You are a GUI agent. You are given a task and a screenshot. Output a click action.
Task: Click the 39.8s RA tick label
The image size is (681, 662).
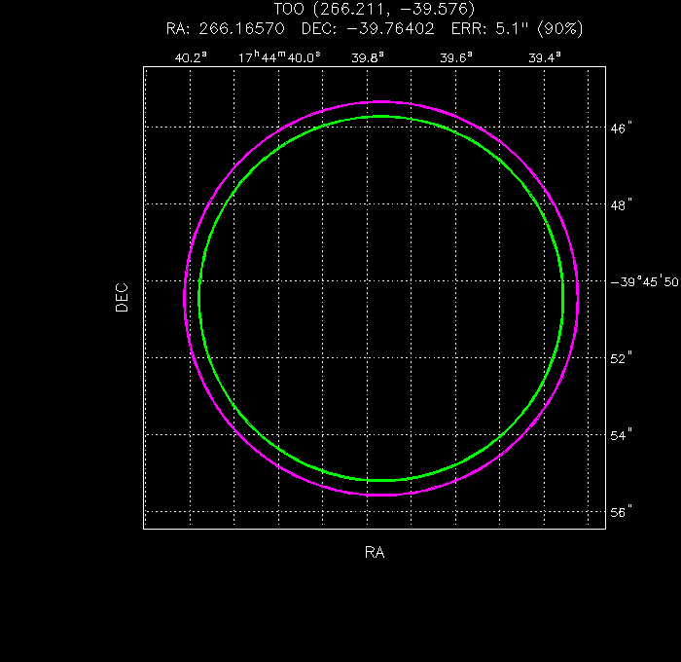(368, 57)
